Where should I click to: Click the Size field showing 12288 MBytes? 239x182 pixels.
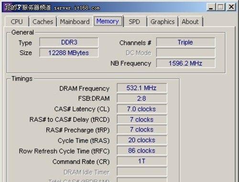pyautogui.click(x=69, y=53)
